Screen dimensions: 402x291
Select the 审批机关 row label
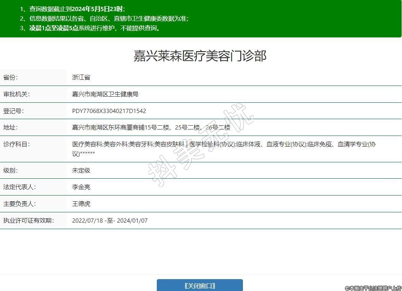pyautogui.click(x=16, y=94)
